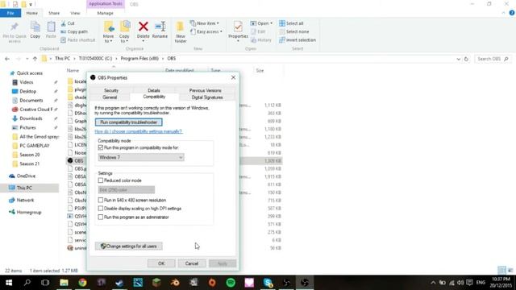Launch Chrome from the taskbar
The width and height of the screenshot is (516, 290).
click(x=82, y=283)
